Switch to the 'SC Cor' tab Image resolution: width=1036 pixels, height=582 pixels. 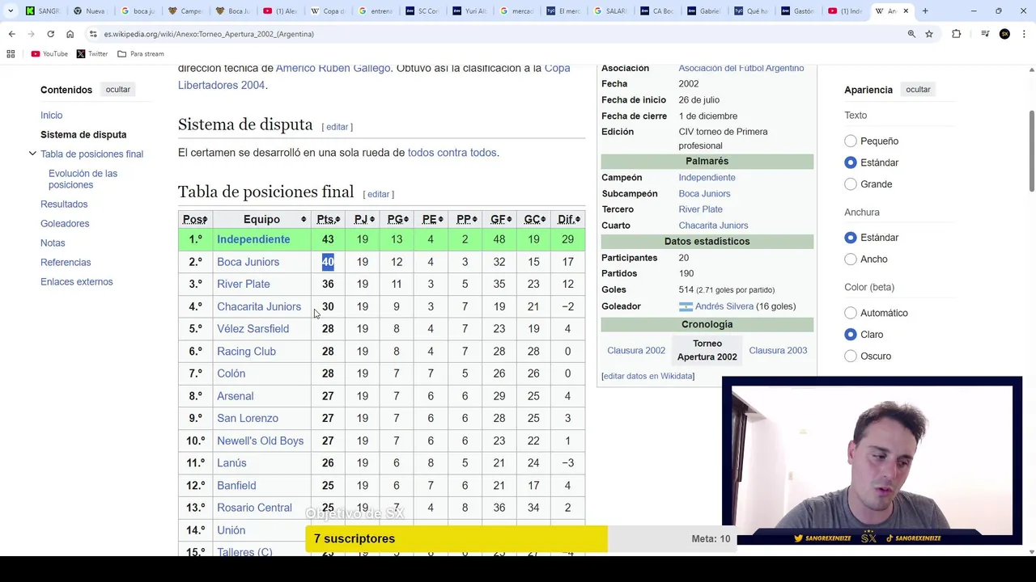tap(422, 11)
